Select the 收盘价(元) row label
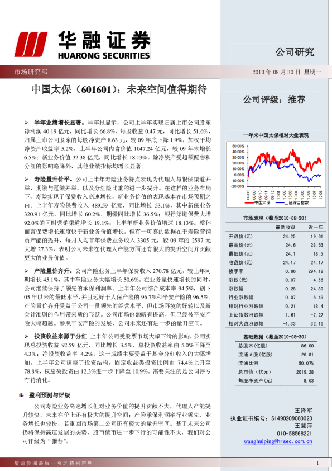 click(240, 262)
